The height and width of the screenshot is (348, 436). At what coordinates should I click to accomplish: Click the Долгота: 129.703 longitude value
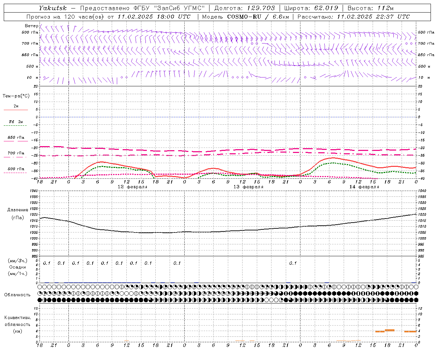(x=245, y=8)
